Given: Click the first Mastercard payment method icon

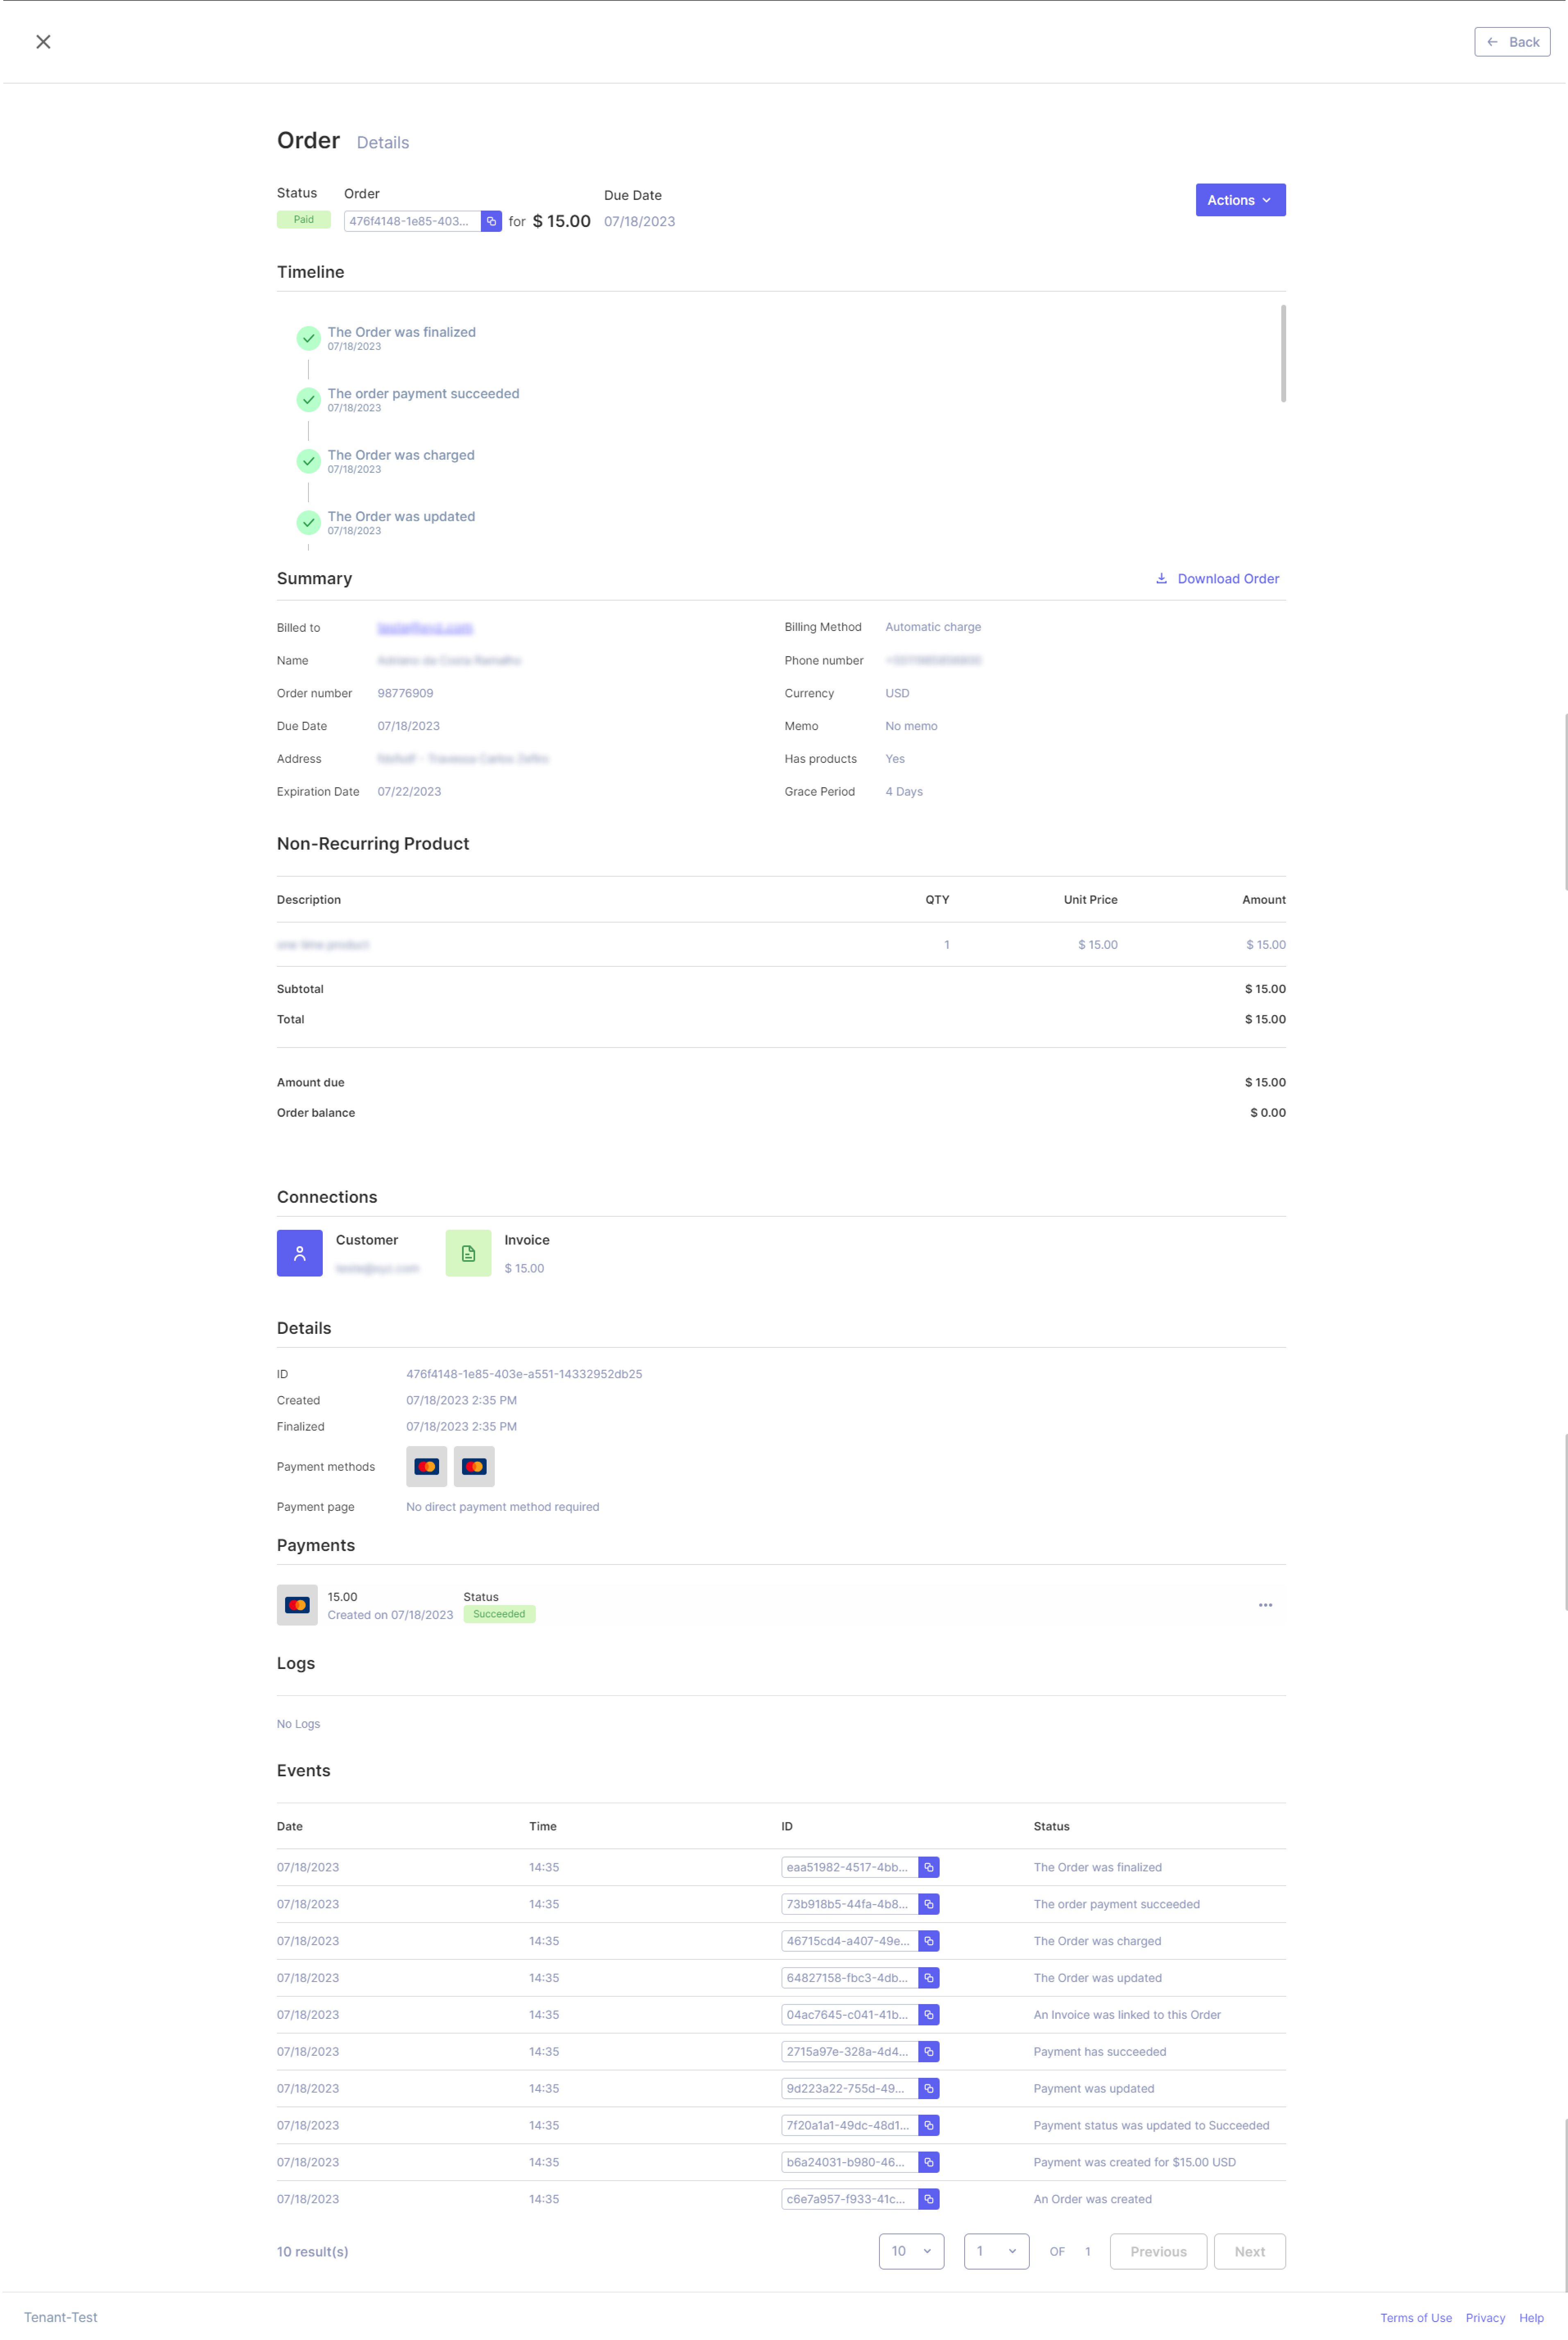Looking at the screenshot, I should (426, 1466).
